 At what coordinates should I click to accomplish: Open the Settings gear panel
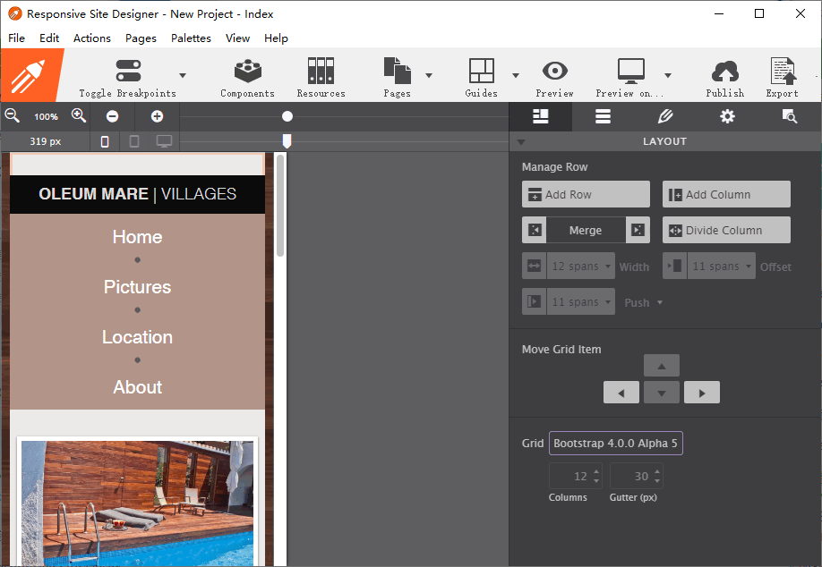pos(727,116)
